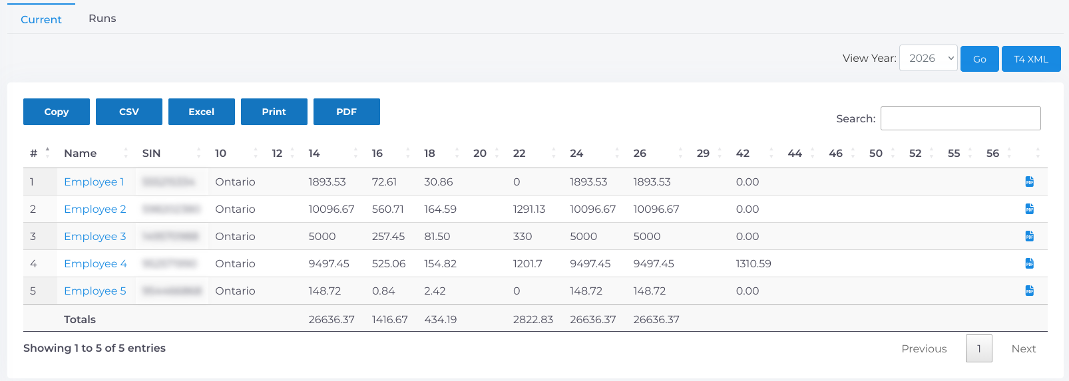The width and height of the screenshot is (1069, 381).
Task: Switch to the Runs tab
Action: (x=103, y=19)
